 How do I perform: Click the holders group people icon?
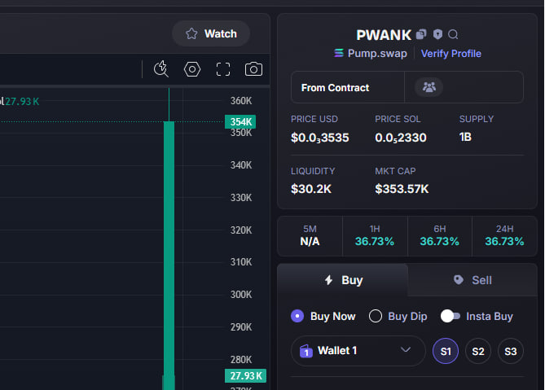[x=429, y=87]
